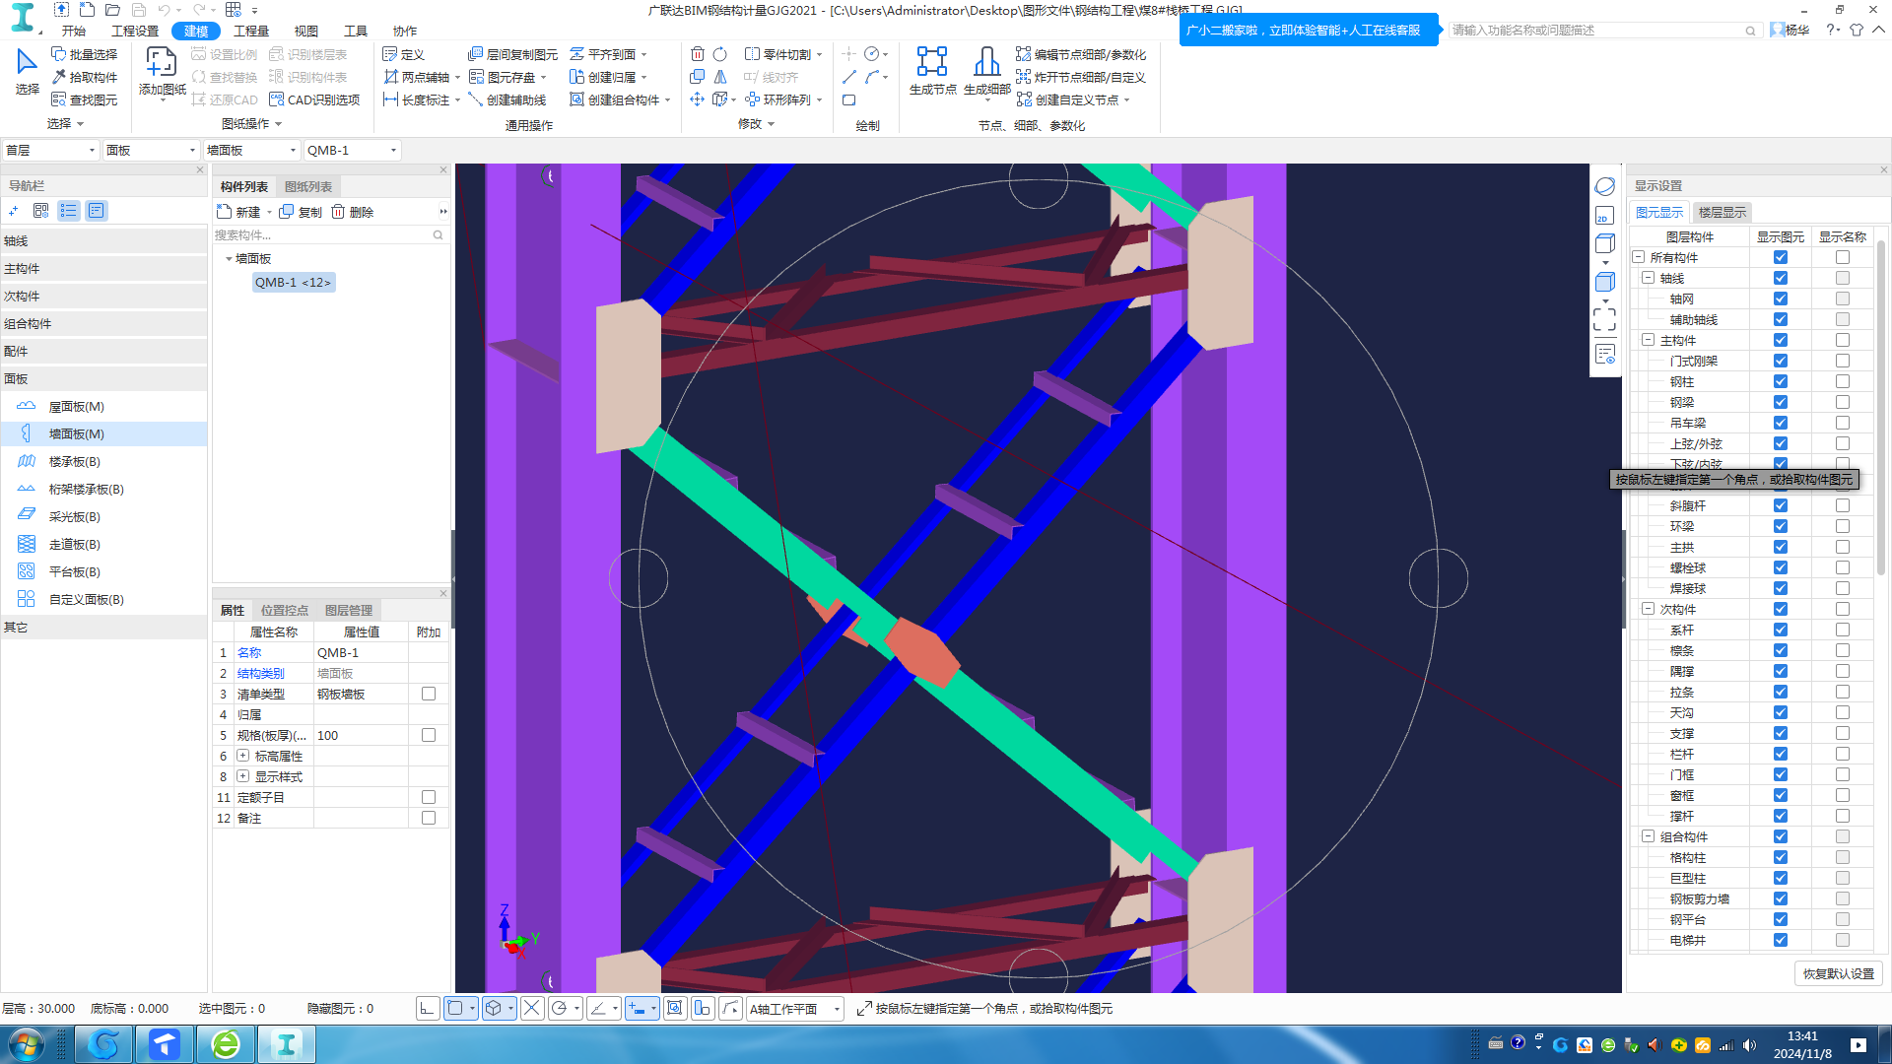
Task: Toggle 显示名称 checkbox for 钢梁
Action: [1842, 402]
